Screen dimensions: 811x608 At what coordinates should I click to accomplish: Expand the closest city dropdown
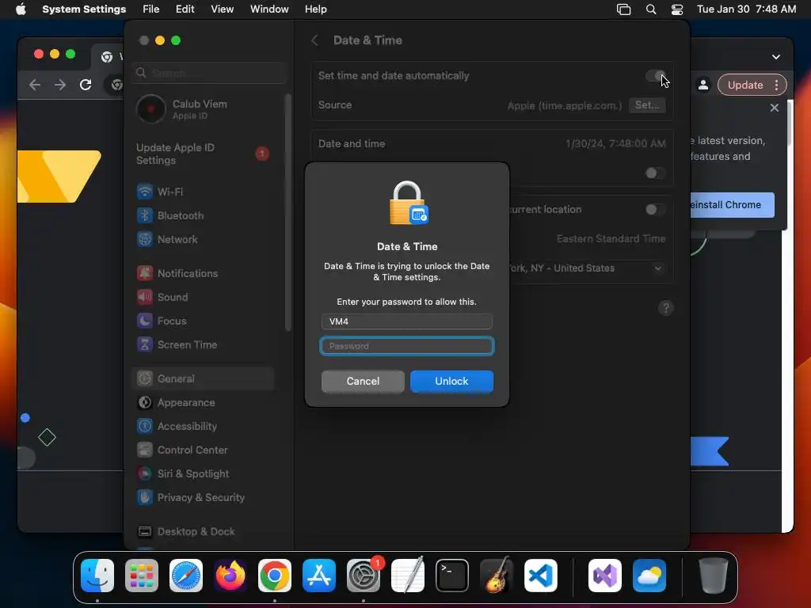(x=658, y=268)
